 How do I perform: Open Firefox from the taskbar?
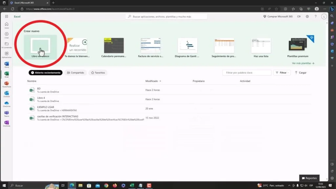pos(115,185)
